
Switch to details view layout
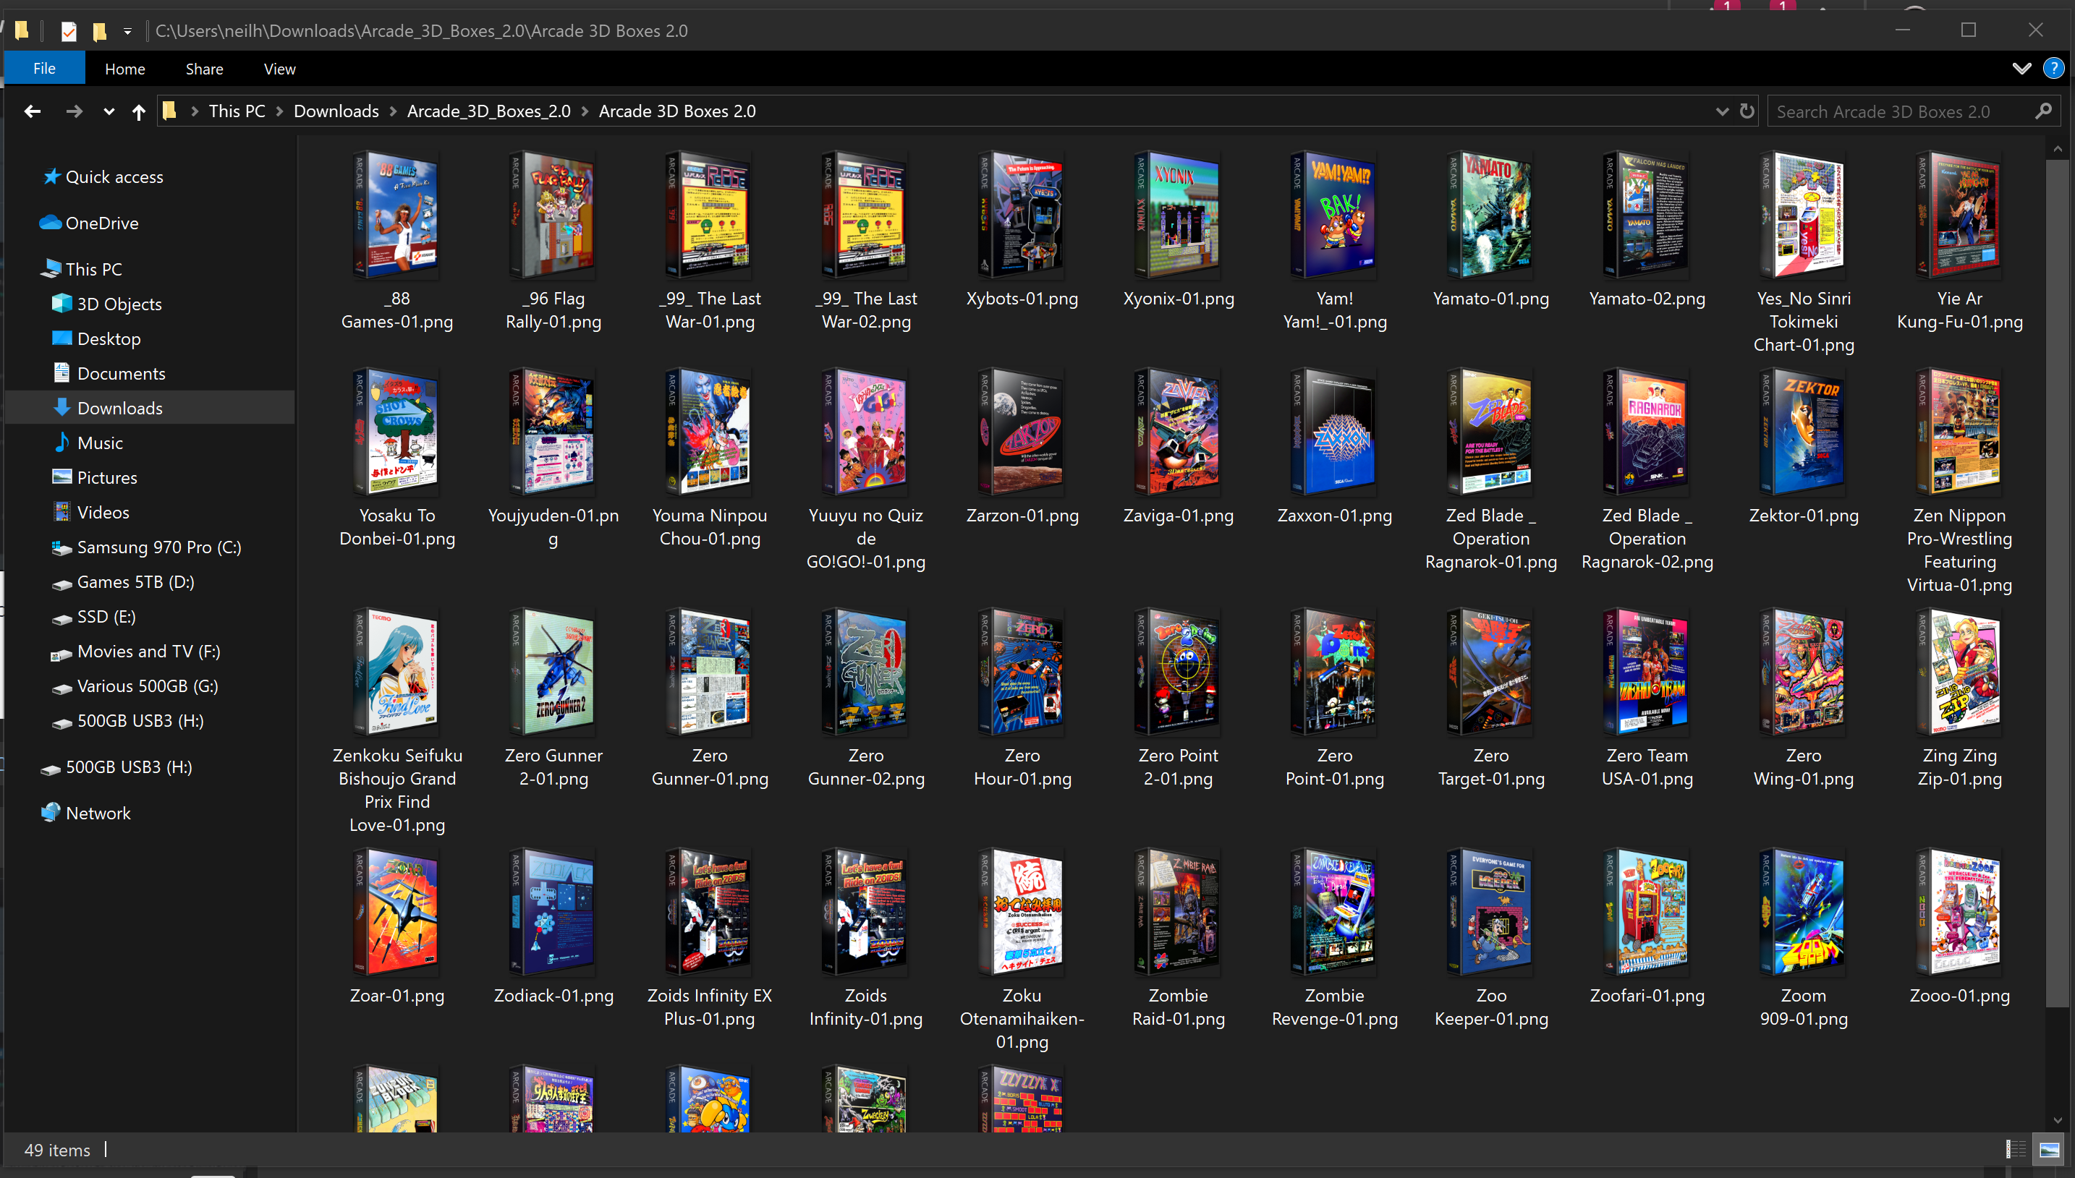click(2016, 1149)
